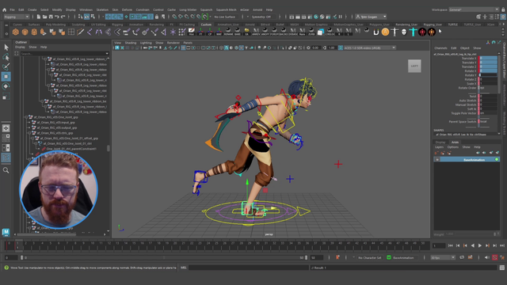Open the viewport Shading menu
Viewport: 507px width, 285px height.
point(130,43)
